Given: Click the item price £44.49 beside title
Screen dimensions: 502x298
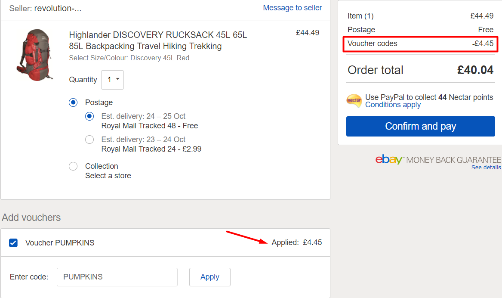Looking at the screenshot, I should (307, 33).
